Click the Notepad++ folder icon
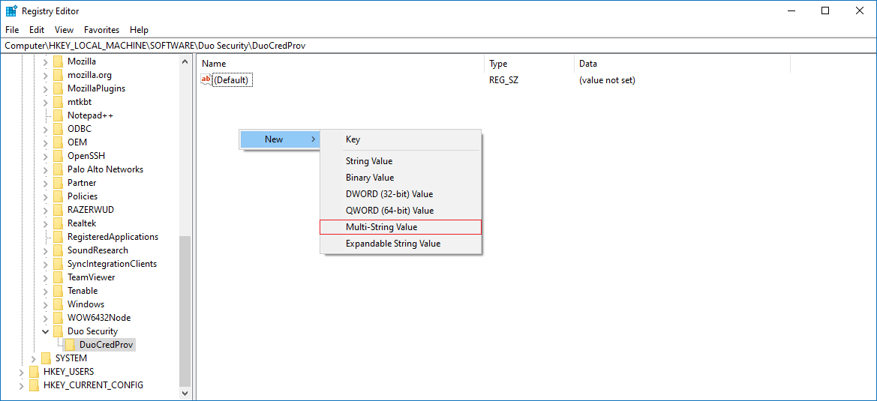 pos(59,115)
